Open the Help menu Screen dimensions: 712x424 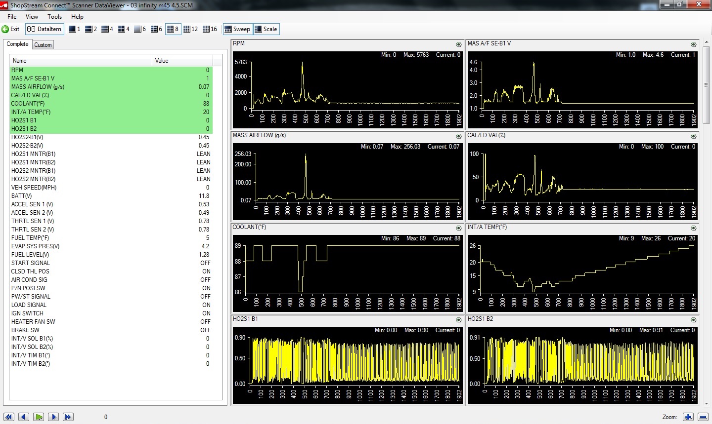click(77, 17)
